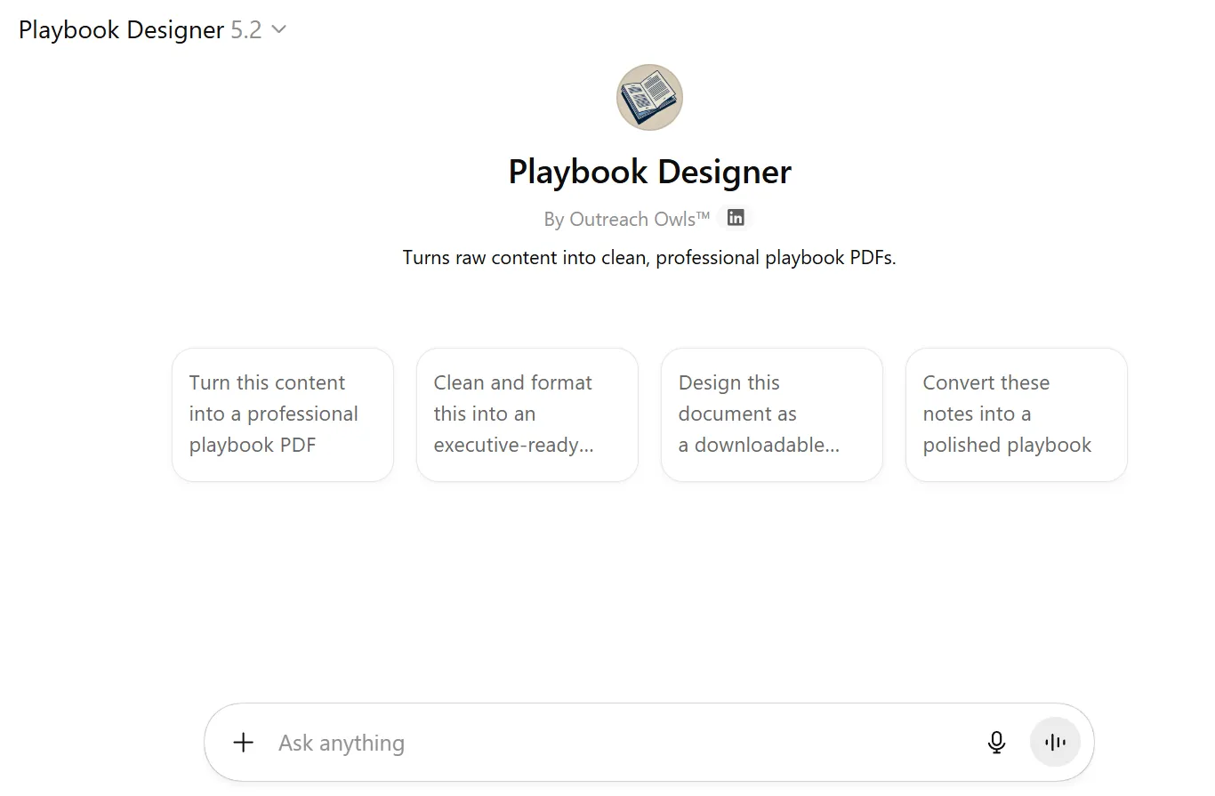The image size is (1215, 796).
Task: Start voice mode with the waveform icon
Action: 1055,743
